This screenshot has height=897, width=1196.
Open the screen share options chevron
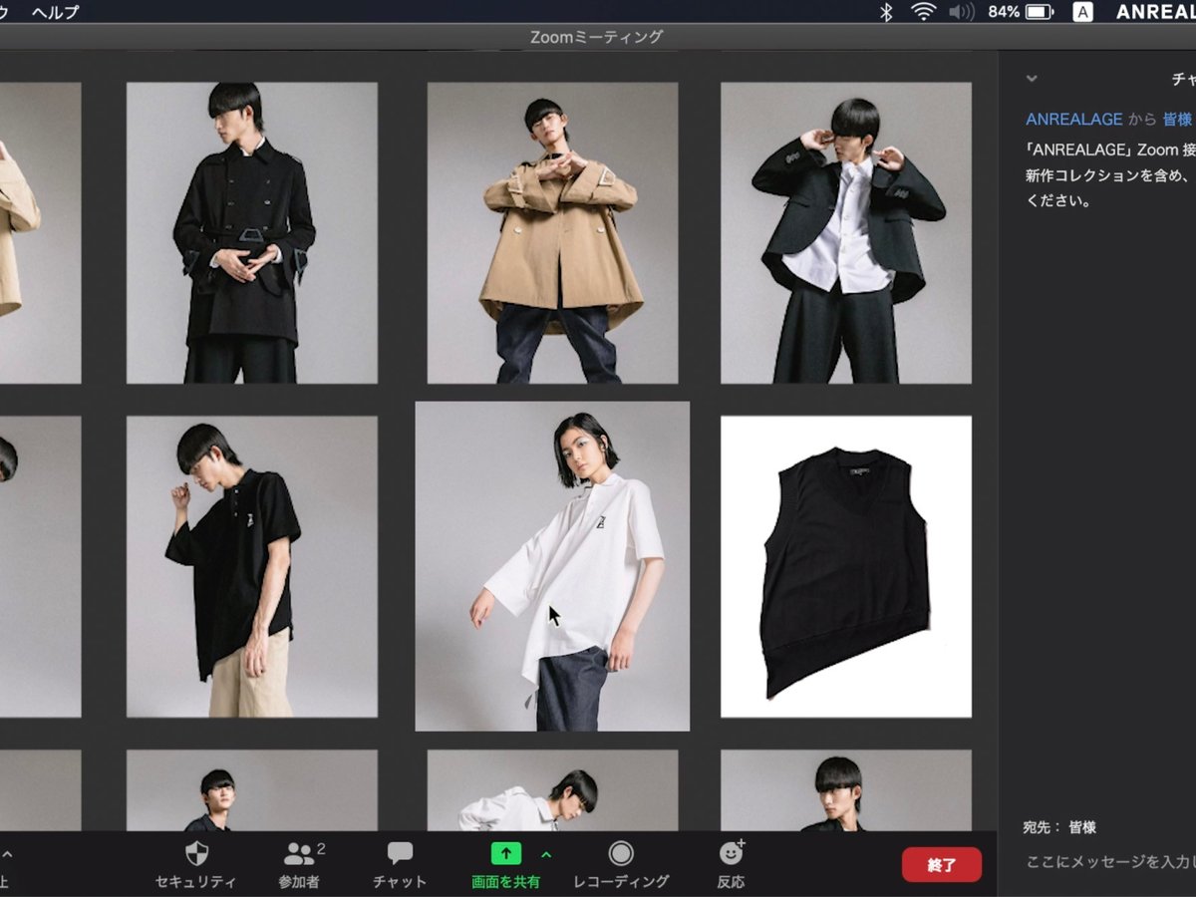pos(545,854)
